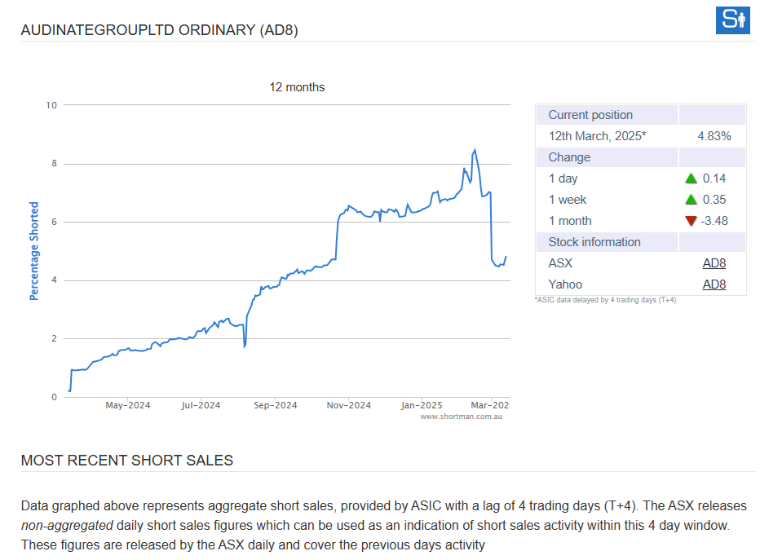
Task: Click the 4.83% current position value
Action: click(x=714, y=136)
